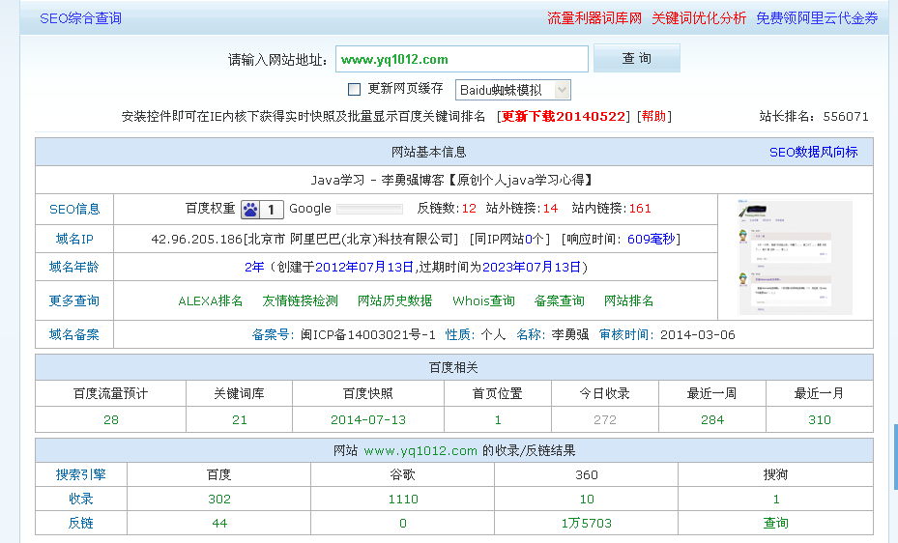Viewport: 898px width, 543px height.
Task: Click the 站长排名: 556071 text
Action: 814,116
